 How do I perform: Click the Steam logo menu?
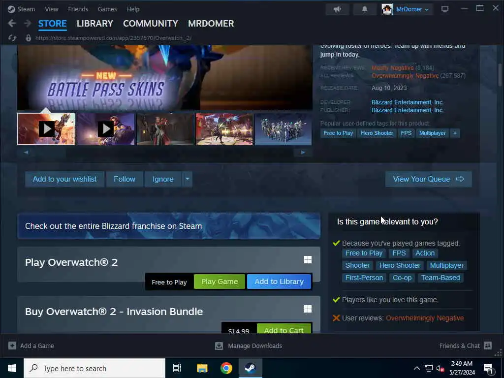[x=21, y=9]
